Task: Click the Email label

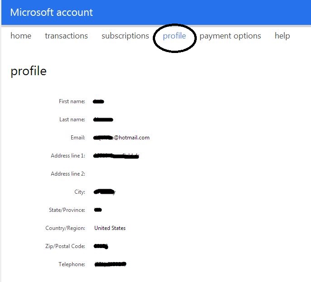Action: point(78,138)
